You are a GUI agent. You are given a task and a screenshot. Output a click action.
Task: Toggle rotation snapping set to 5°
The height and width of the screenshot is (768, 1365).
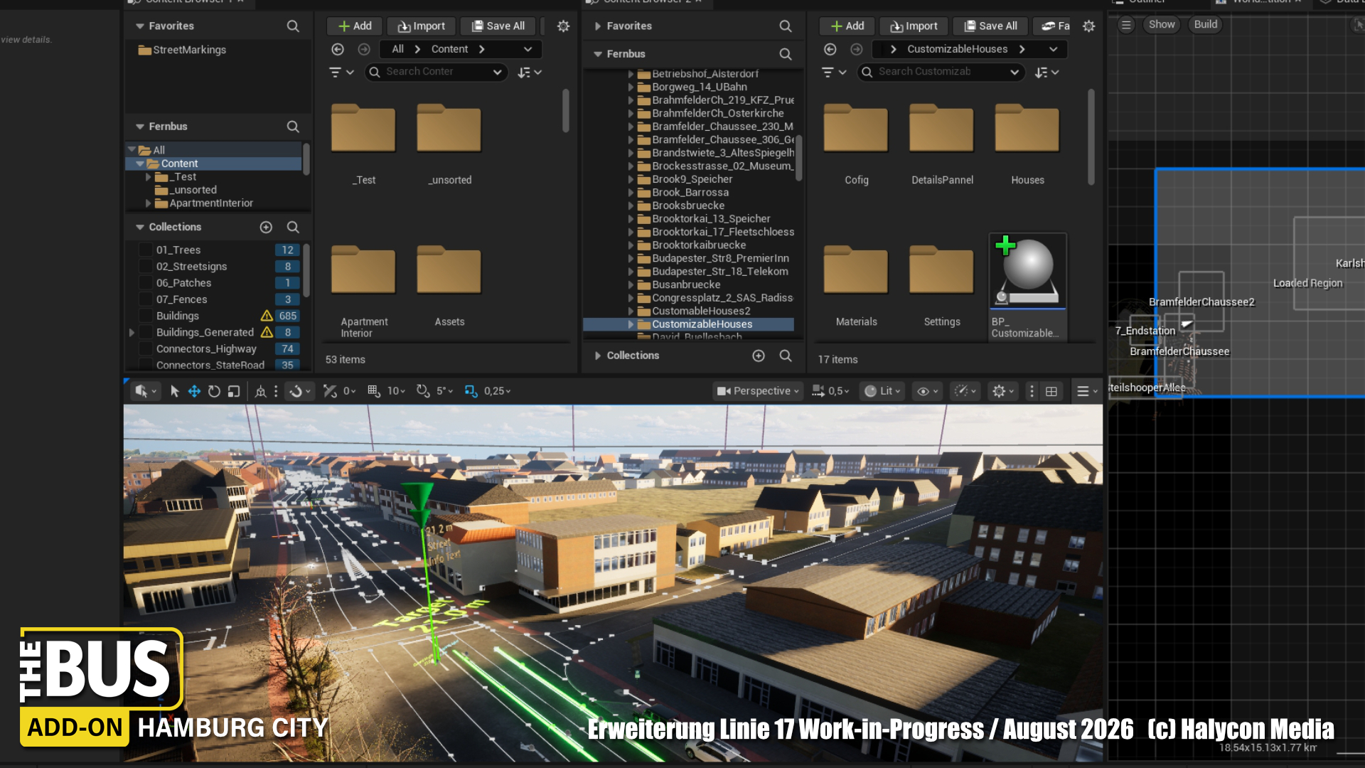[423, 391]
